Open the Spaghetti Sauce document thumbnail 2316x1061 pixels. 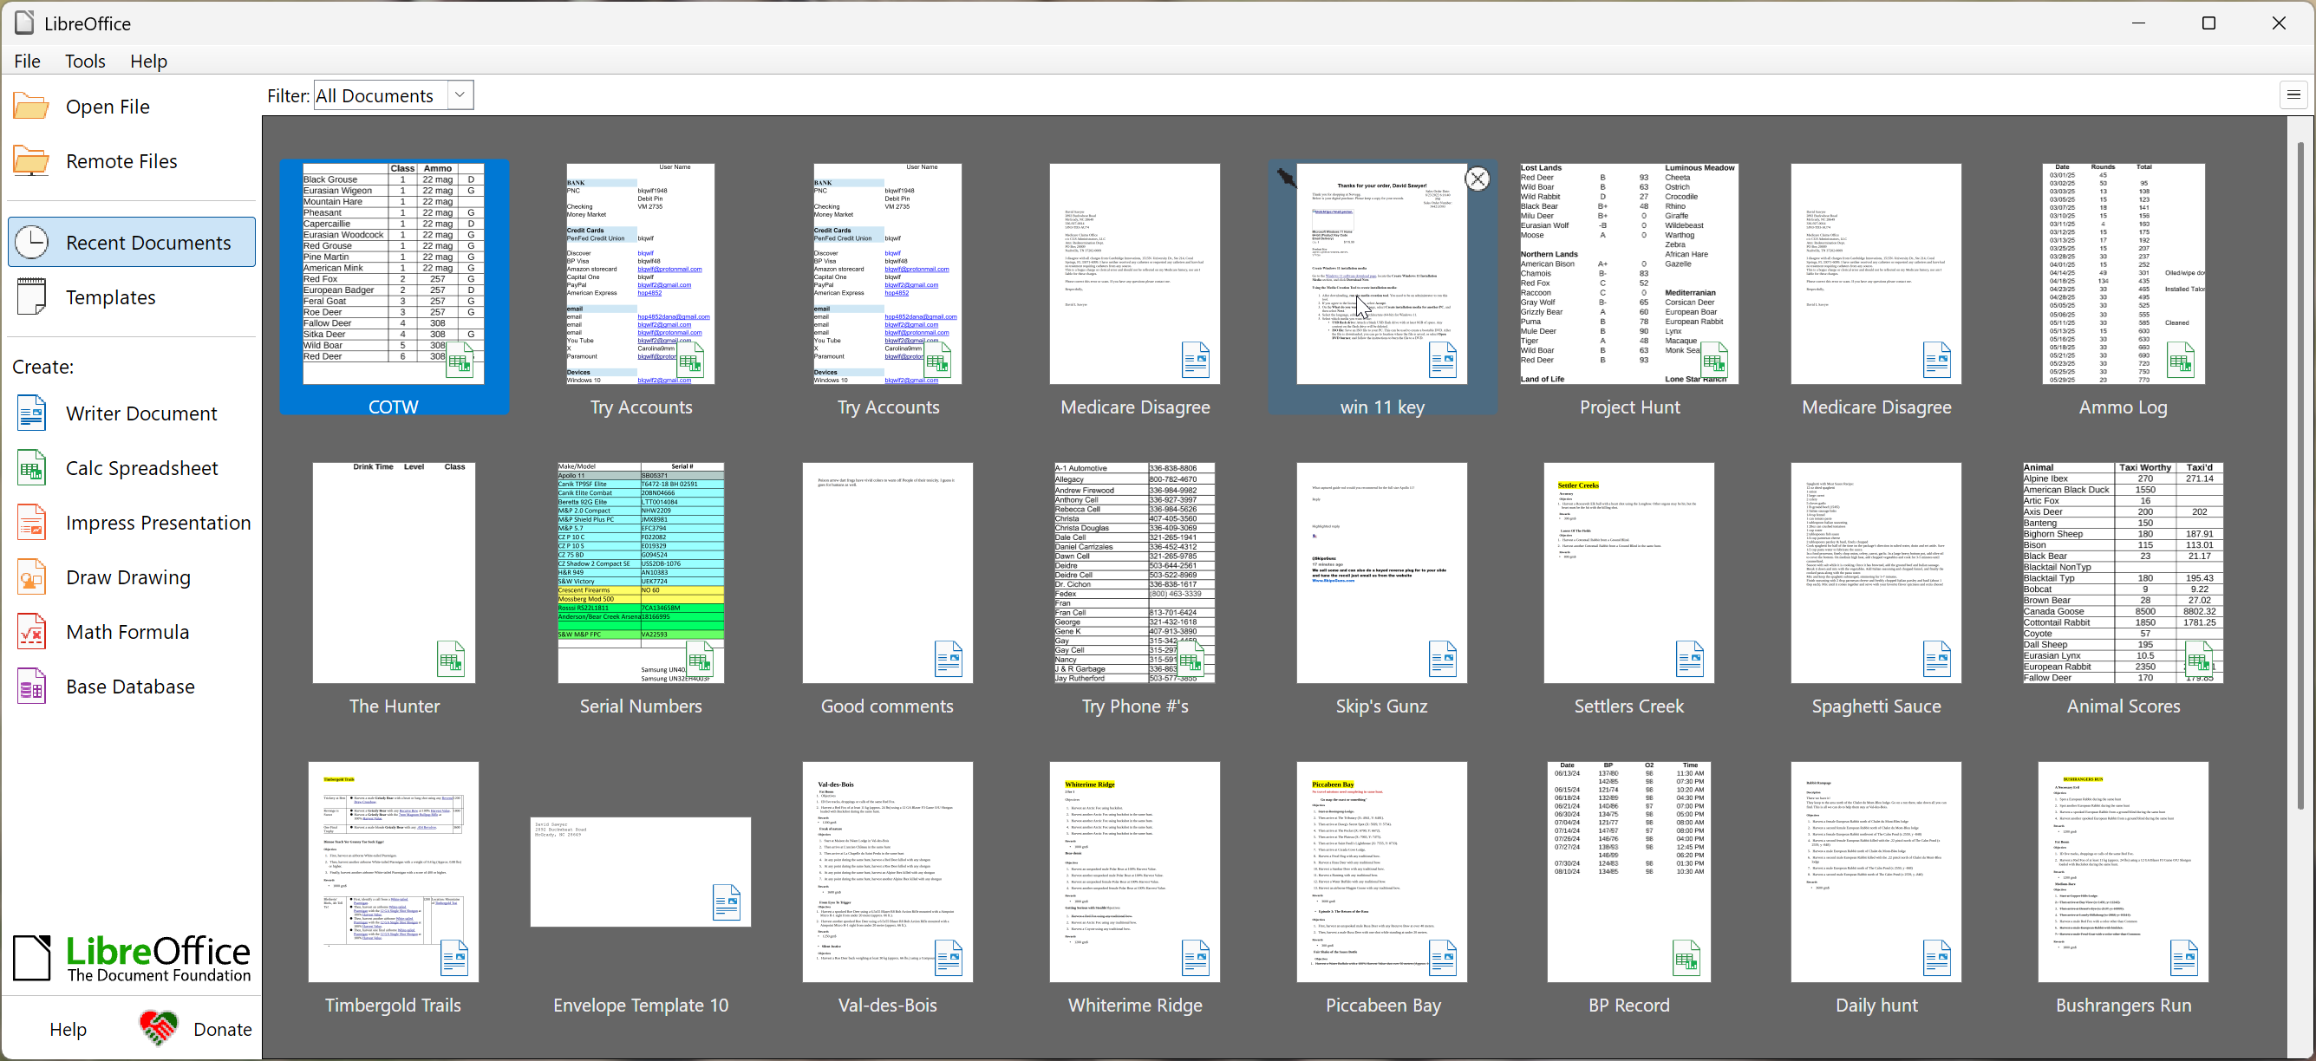(x=1876, y=573)
